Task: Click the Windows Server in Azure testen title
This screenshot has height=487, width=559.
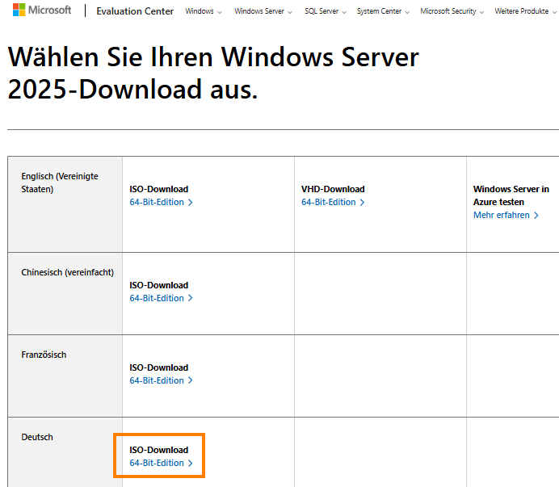Action: 511,195
